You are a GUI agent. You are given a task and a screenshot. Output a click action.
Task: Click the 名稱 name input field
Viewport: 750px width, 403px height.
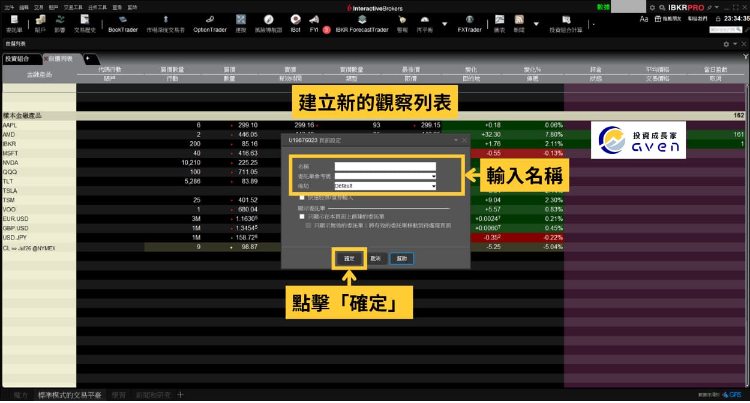click(385, 166)
